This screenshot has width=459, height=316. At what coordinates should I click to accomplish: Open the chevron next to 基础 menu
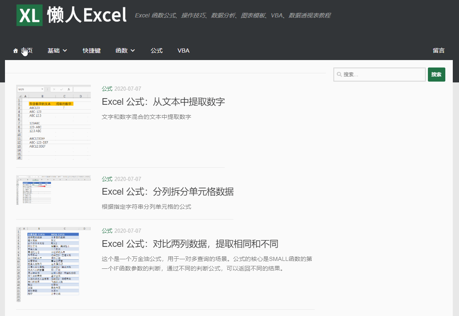point(65,51)
